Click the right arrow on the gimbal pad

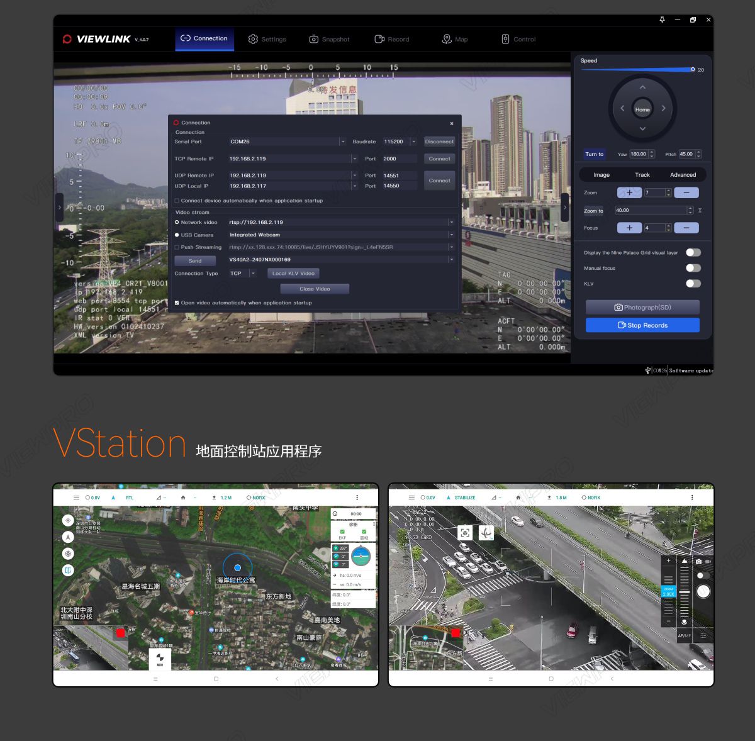pos(663,108)
